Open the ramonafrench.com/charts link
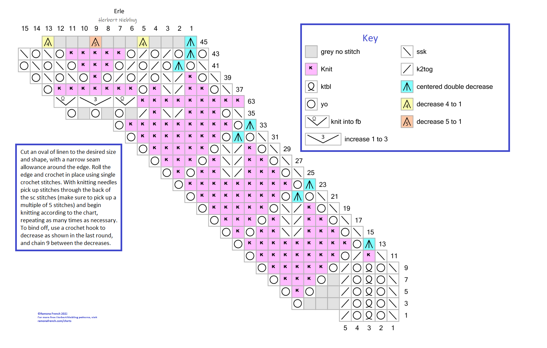Viewport: 547px width, 348px height. coord(55,321)
